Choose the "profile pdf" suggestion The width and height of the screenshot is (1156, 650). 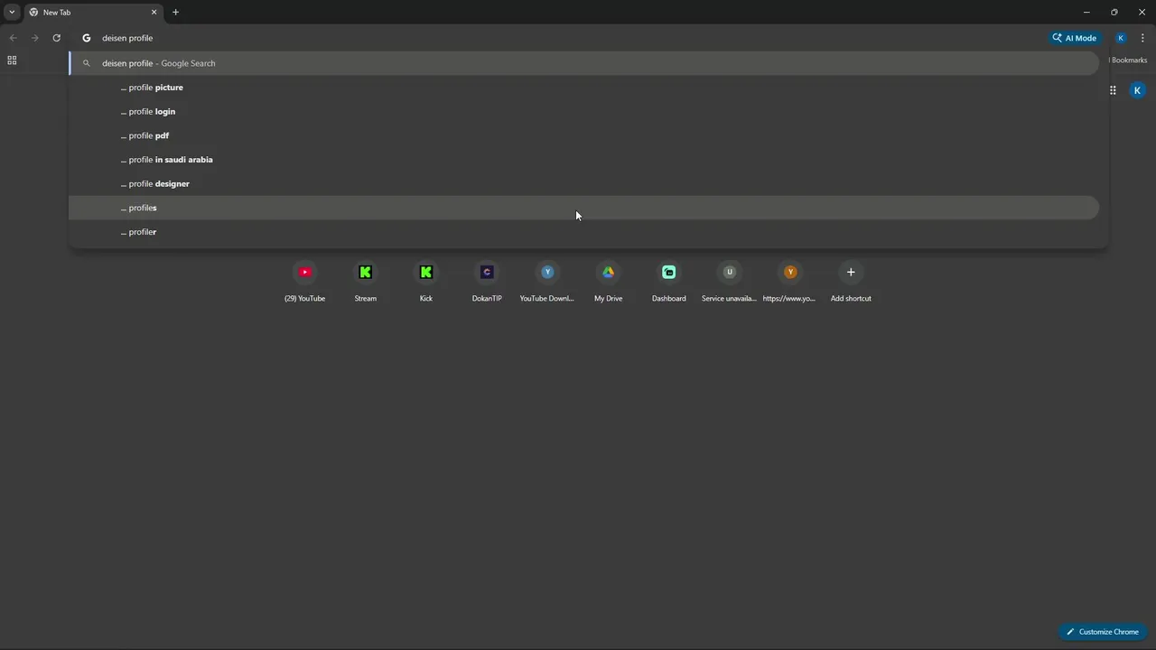pyautogui.click(x=583, y=135)
